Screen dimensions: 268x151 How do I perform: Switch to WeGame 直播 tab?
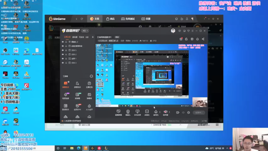pos(146,19)
